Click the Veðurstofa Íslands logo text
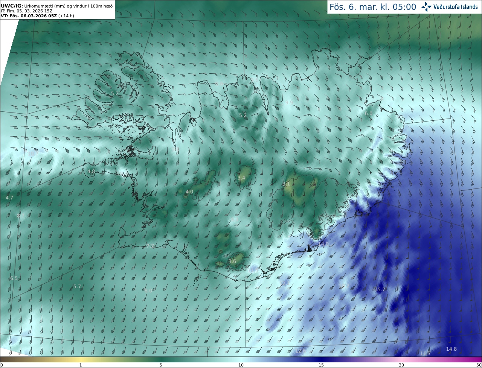Screen dimensions: 482x368 [x=456, y=7]
